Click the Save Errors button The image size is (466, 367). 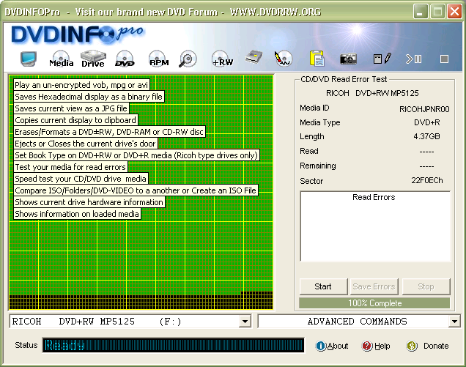(x=374, y=286)
